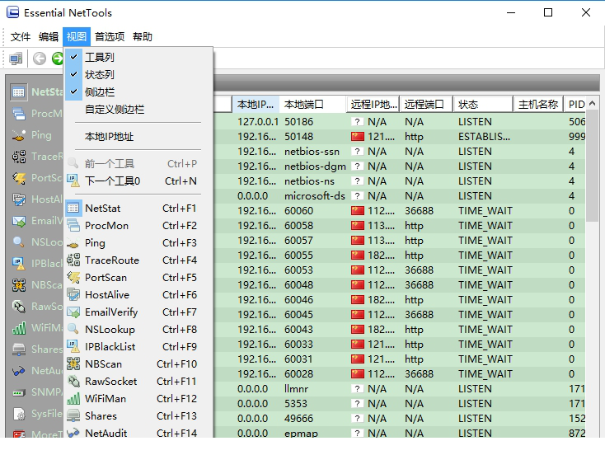
Task: Sort by the 远程端口 column header
Action: (426, 105)
